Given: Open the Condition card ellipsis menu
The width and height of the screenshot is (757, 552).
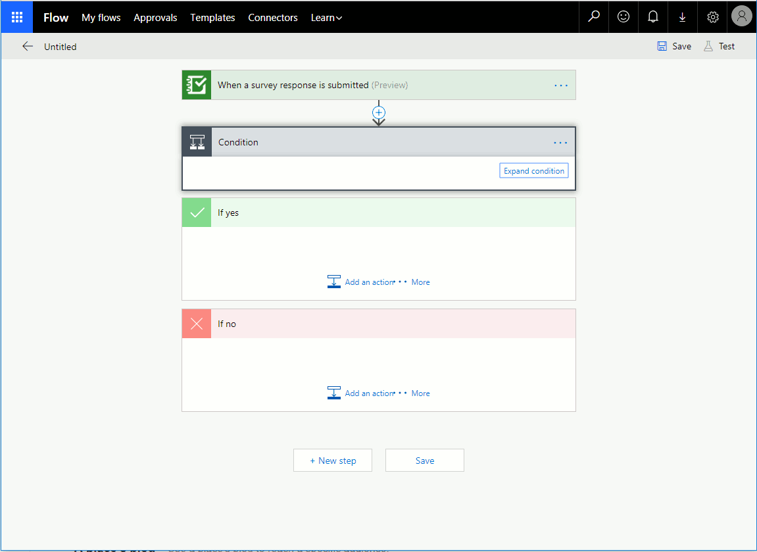Looking at the screenshot, I should tap(560, 143).
